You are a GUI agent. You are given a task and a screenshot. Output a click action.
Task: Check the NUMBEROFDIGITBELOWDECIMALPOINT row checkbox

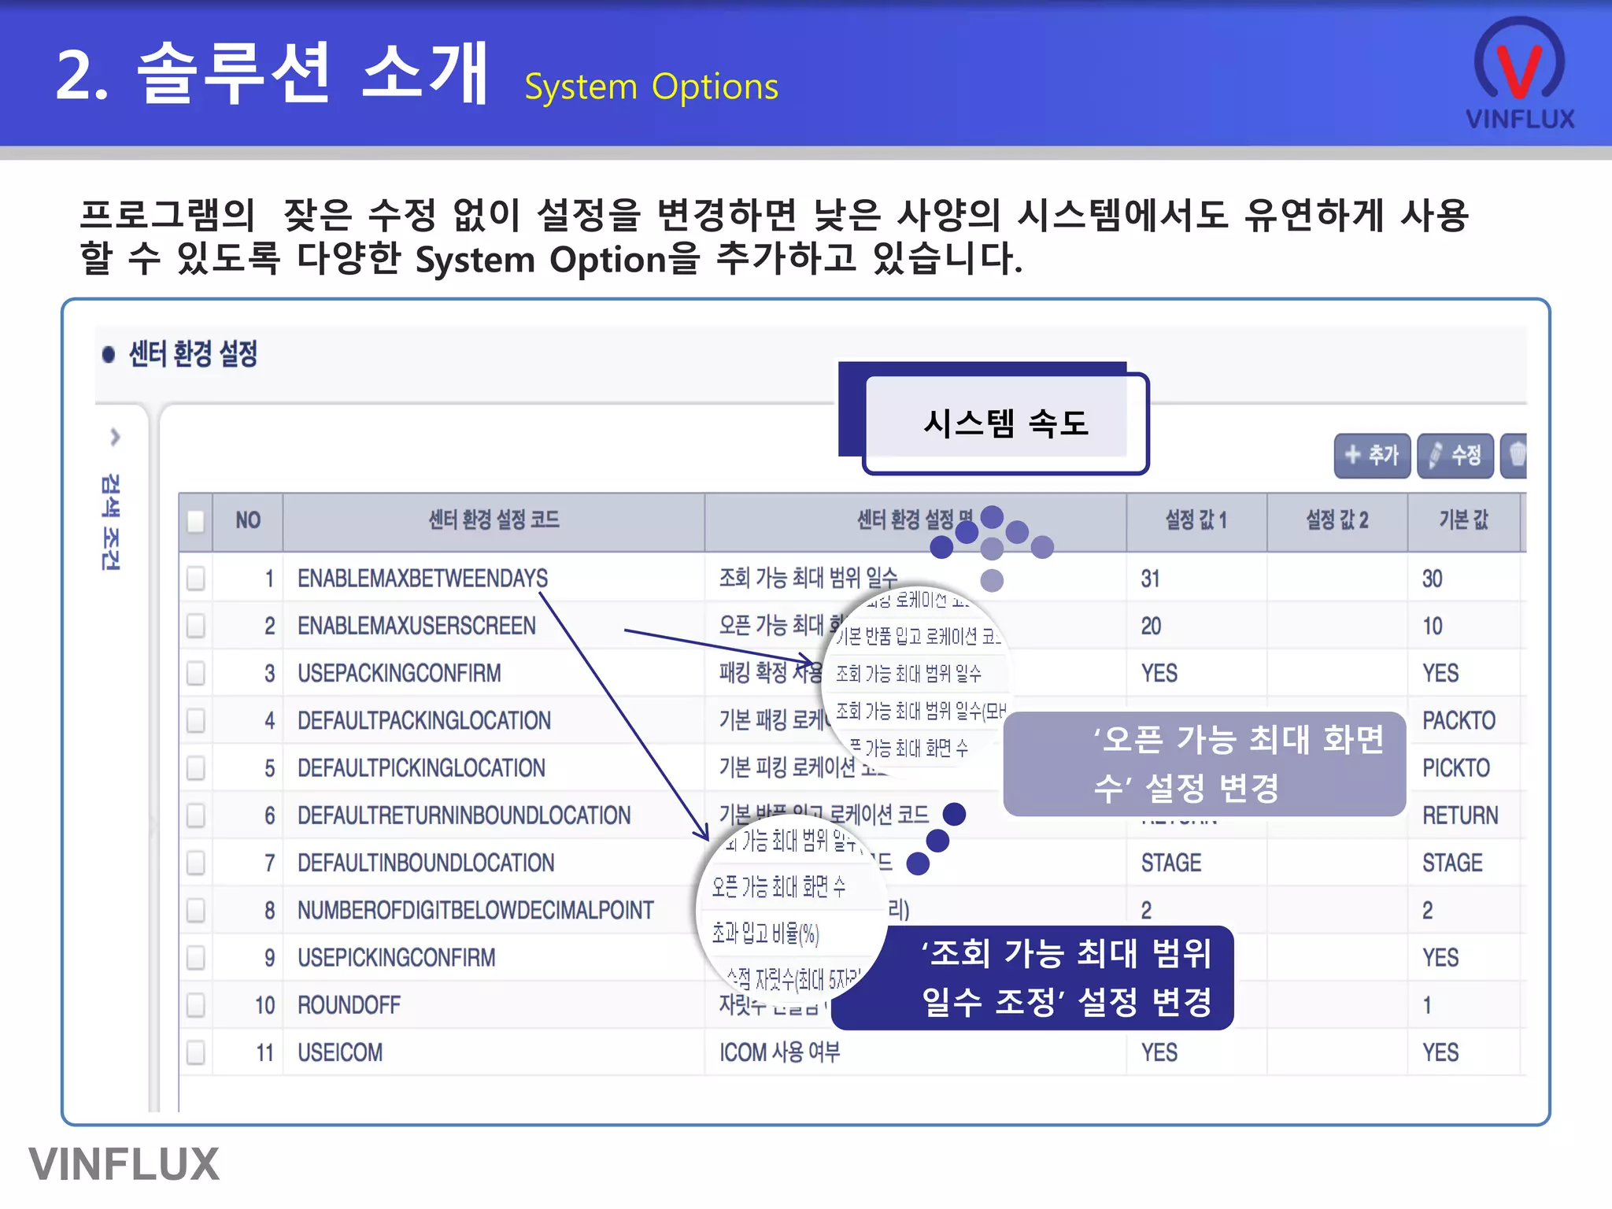pyautogui.click(x=196, y=910)
